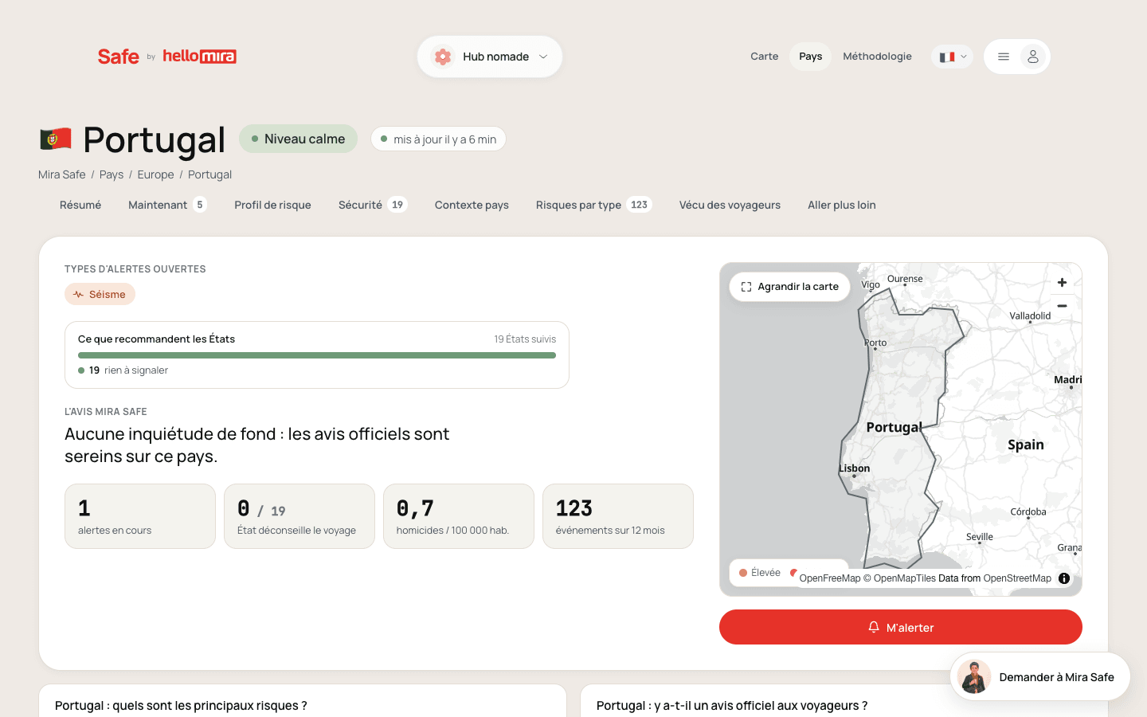Viewport: 1147px width, 717px height.
Task: Open the French flag language selector
Action: point(953,57)
